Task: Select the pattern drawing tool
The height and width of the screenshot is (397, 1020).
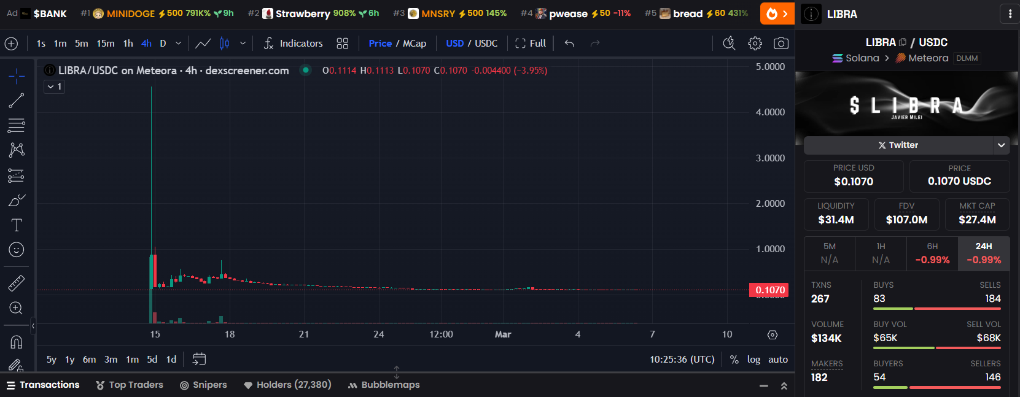Action: 17,150
